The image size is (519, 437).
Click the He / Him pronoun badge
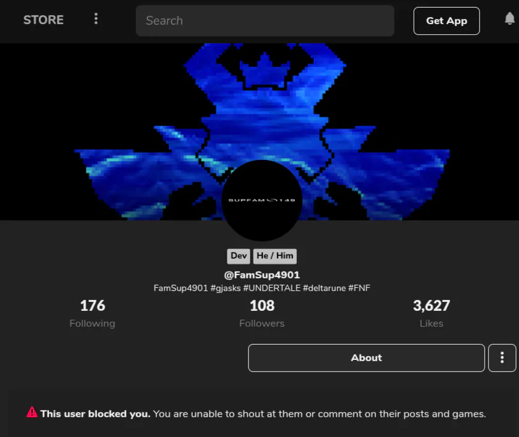point(275,256)
